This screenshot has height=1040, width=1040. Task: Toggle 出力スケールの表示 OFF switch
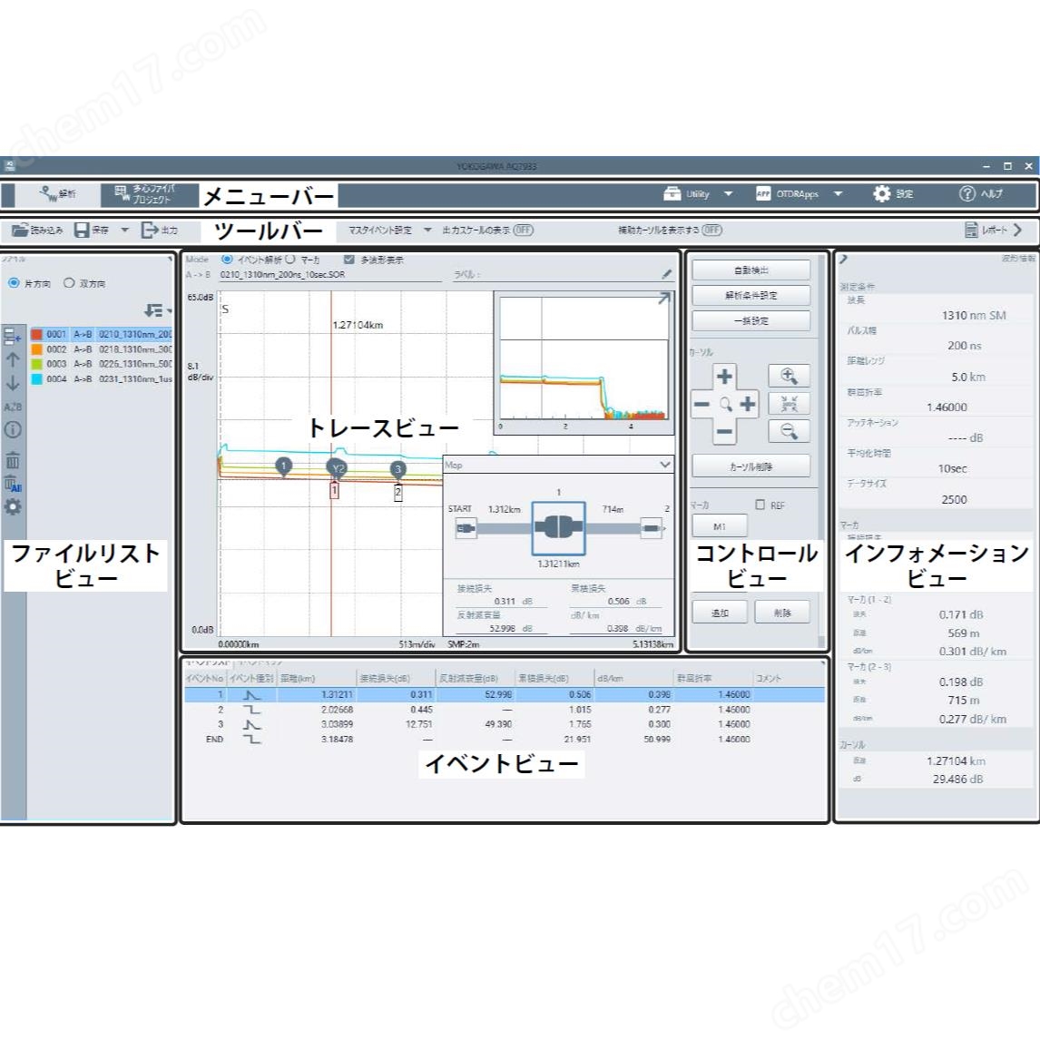coord(524,231)
